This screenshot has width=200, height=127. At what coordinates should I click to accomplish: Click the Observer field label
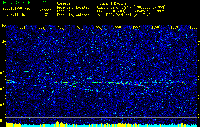tap(65, 3)
